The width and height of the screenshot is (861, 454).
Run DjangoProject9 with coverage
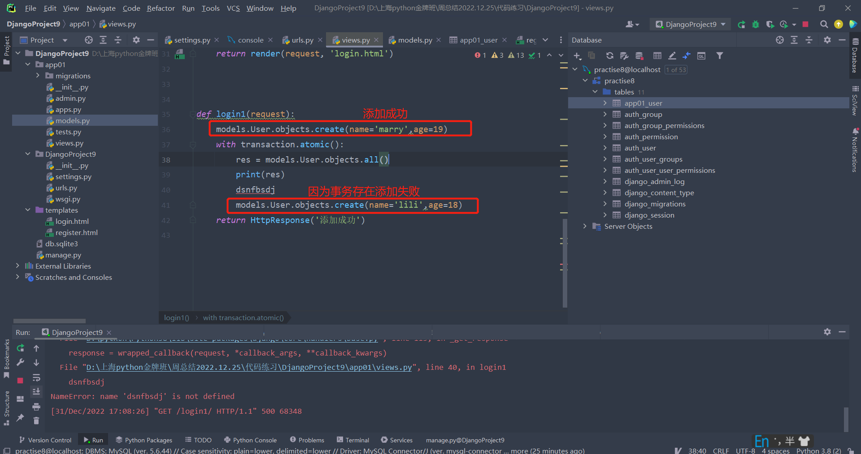pyautogui.click(x=770, y=24)
